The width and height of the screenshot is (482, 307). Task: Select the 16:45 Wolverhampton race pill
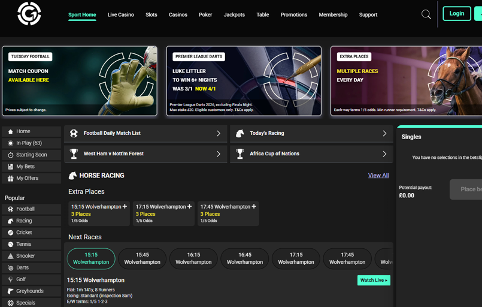(245, 258)
